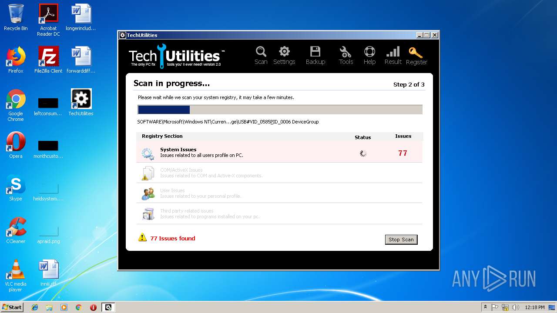Click the 12:18 PM taskbar clock
The width and height of the screenshot is (557, 313).
point(535,307)
